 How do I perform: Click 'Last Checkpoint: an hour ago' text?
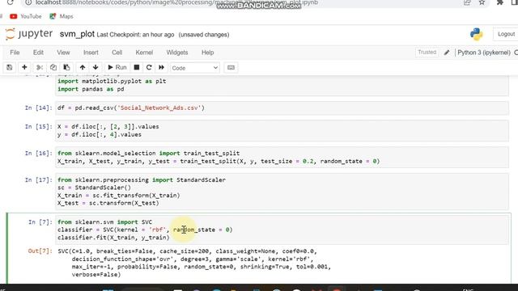tap(135, 35)
